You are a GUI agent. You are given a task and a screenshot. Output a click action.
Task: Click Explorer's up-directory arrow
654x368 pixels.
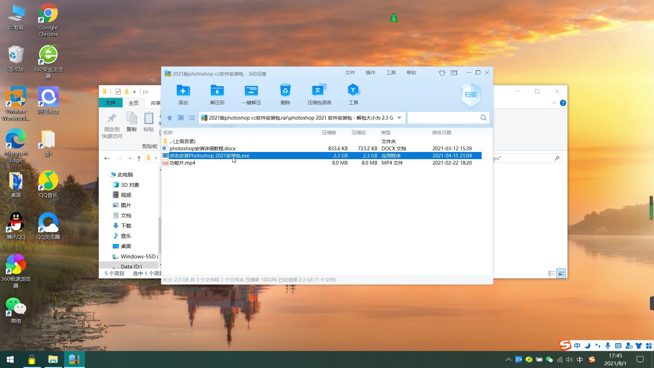[139, 158]
